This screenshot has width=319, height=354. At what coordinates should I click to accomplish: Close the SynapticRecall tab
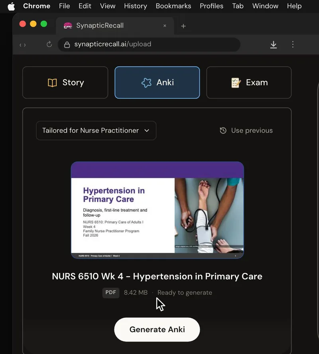pos(165,26)
